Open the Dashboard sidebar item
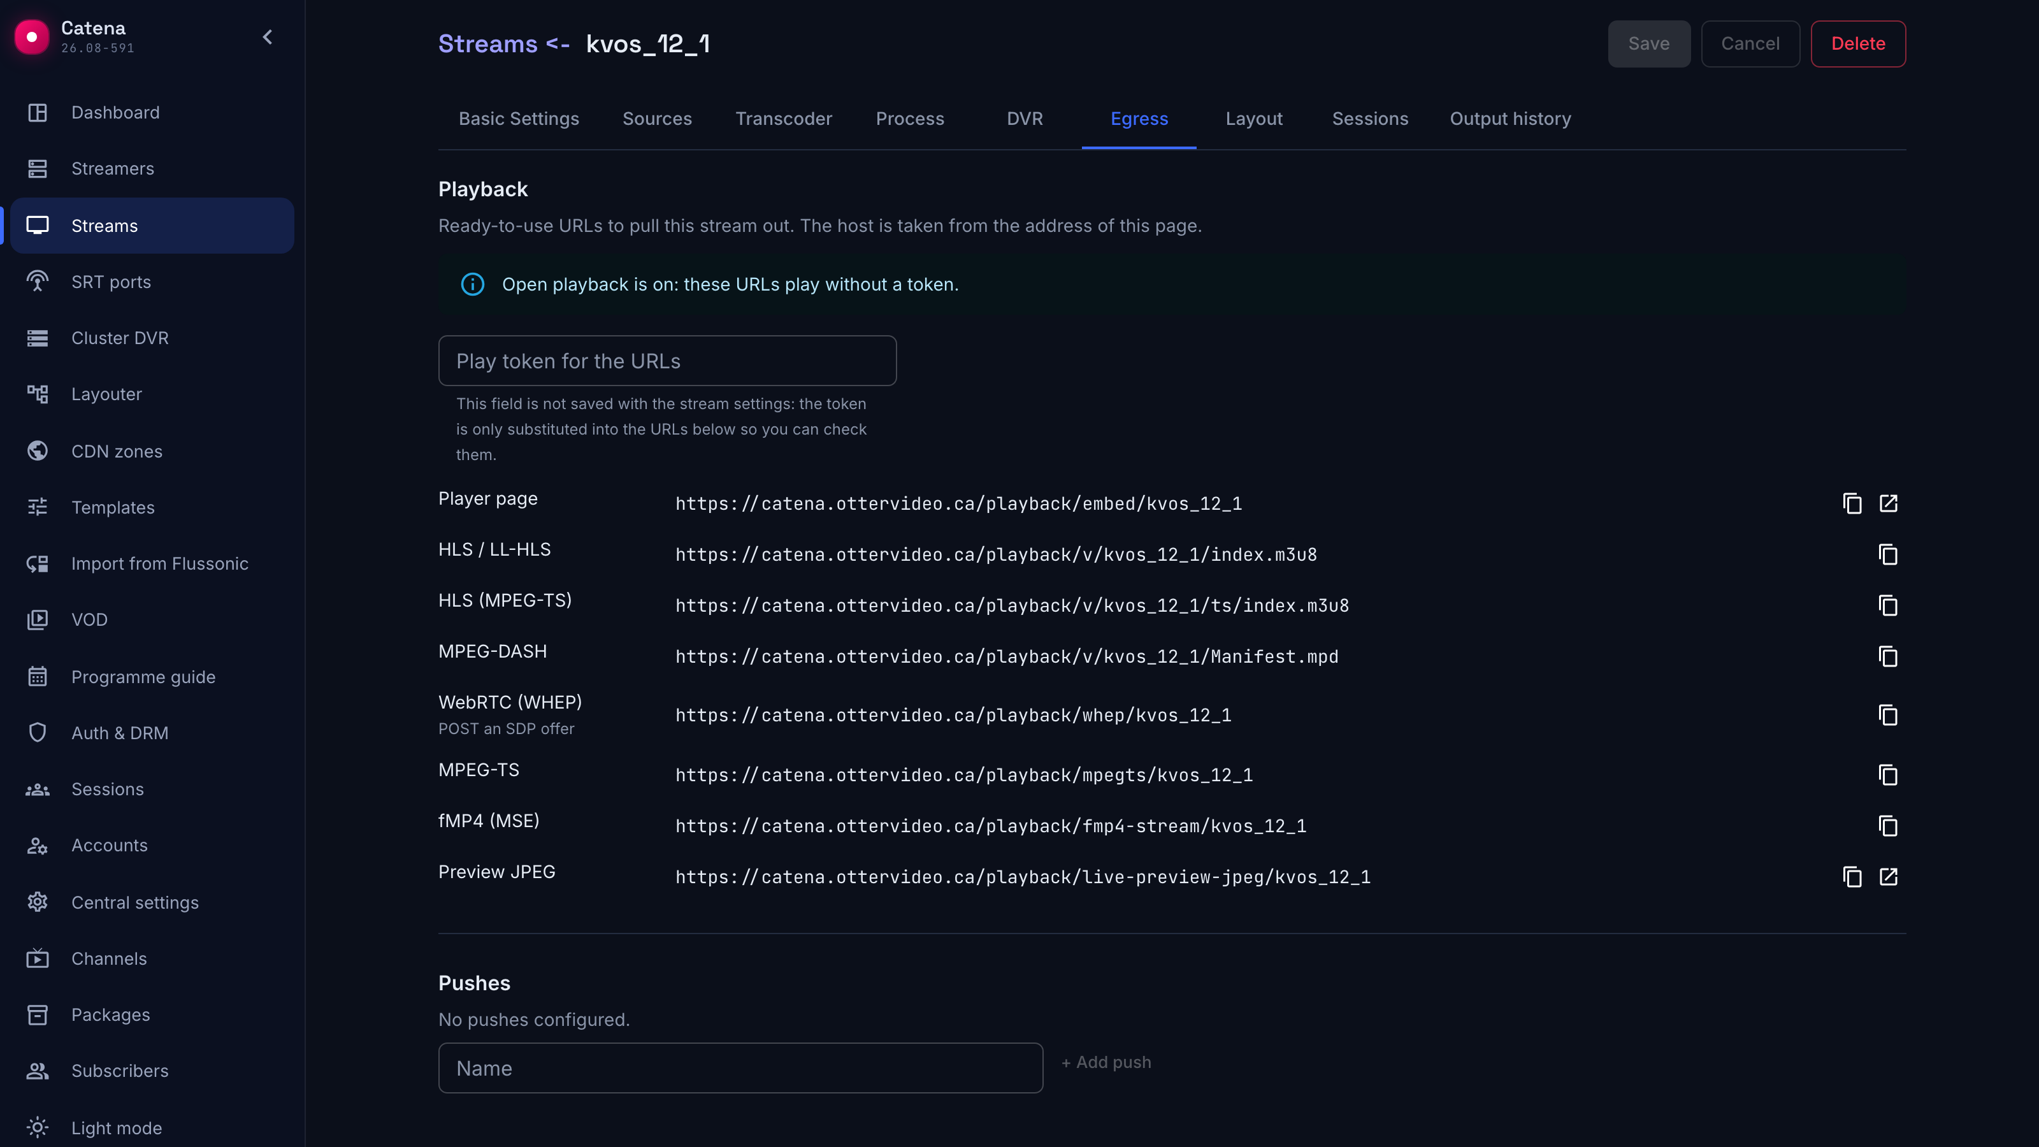The image size is (2039, 1147). [x=152, y=112]
